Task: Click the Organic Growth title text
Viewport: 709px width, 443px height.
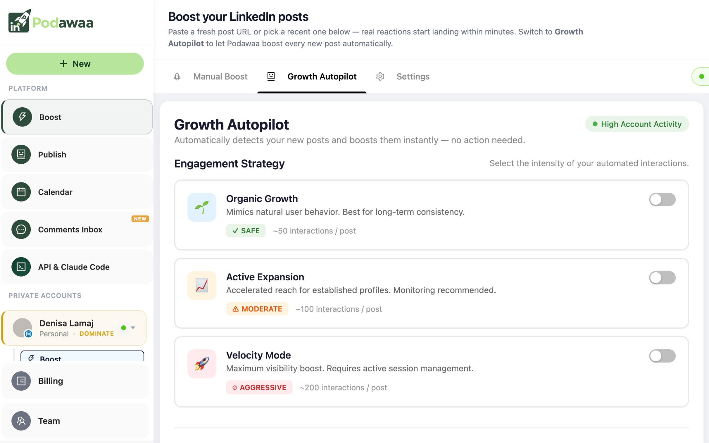Action: pos(262,199)
